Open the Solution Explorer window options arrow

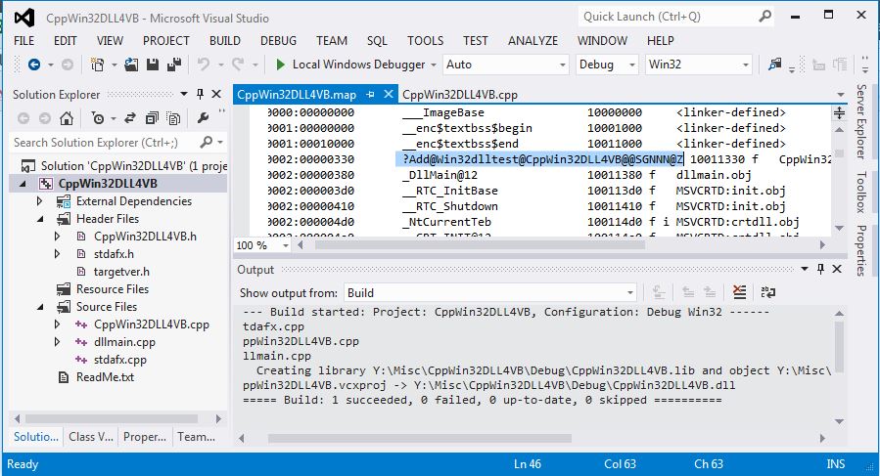(183, 94)
